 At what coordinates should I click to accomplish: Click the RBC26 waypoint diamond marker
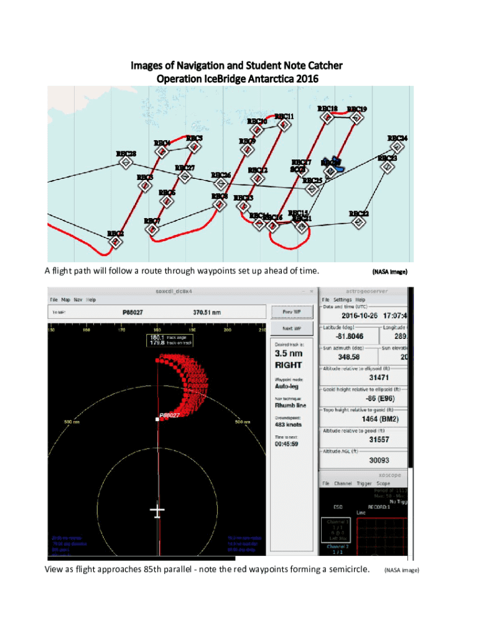pyautogui.click(x=221, y=184)
